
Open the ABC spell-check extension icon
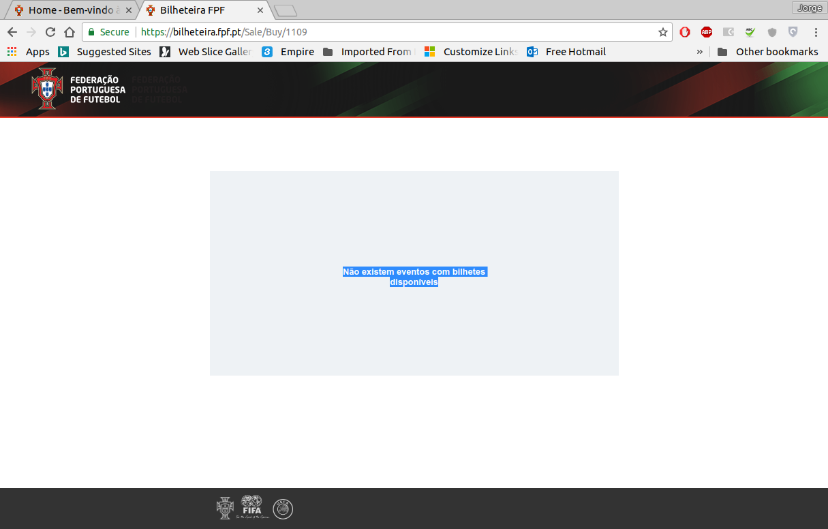[x=750, y=32]
